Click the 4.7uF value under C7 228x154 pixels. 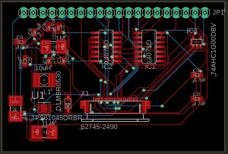pyautogui.click(x=200, y=80)
